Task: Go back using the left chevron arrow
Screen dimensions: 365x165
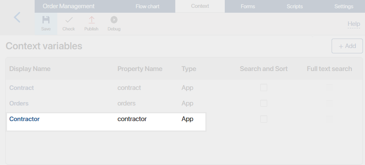Action: [x=17, y=17]
